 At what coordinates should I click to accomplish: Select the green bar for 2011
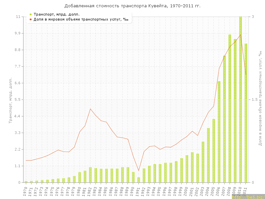(x=246, y=113)
